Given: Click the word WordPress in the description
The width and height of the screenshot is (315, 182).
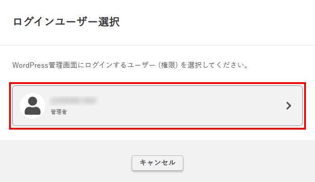Looking at the screenshot, I should 30,65.
